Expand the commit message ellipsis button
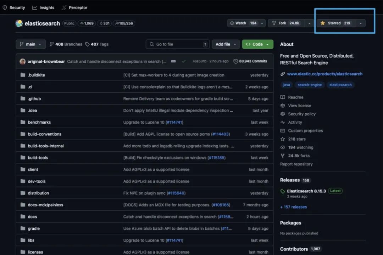This screenshot has height=255, width=383. coord(173,61)
